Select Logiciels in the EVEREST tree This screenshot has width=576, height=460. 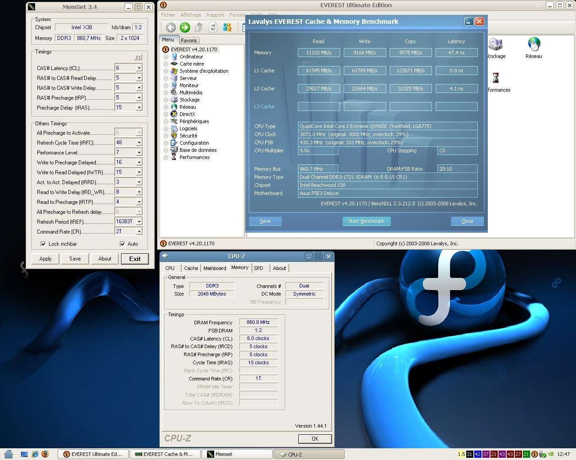[x=189, y=128]
